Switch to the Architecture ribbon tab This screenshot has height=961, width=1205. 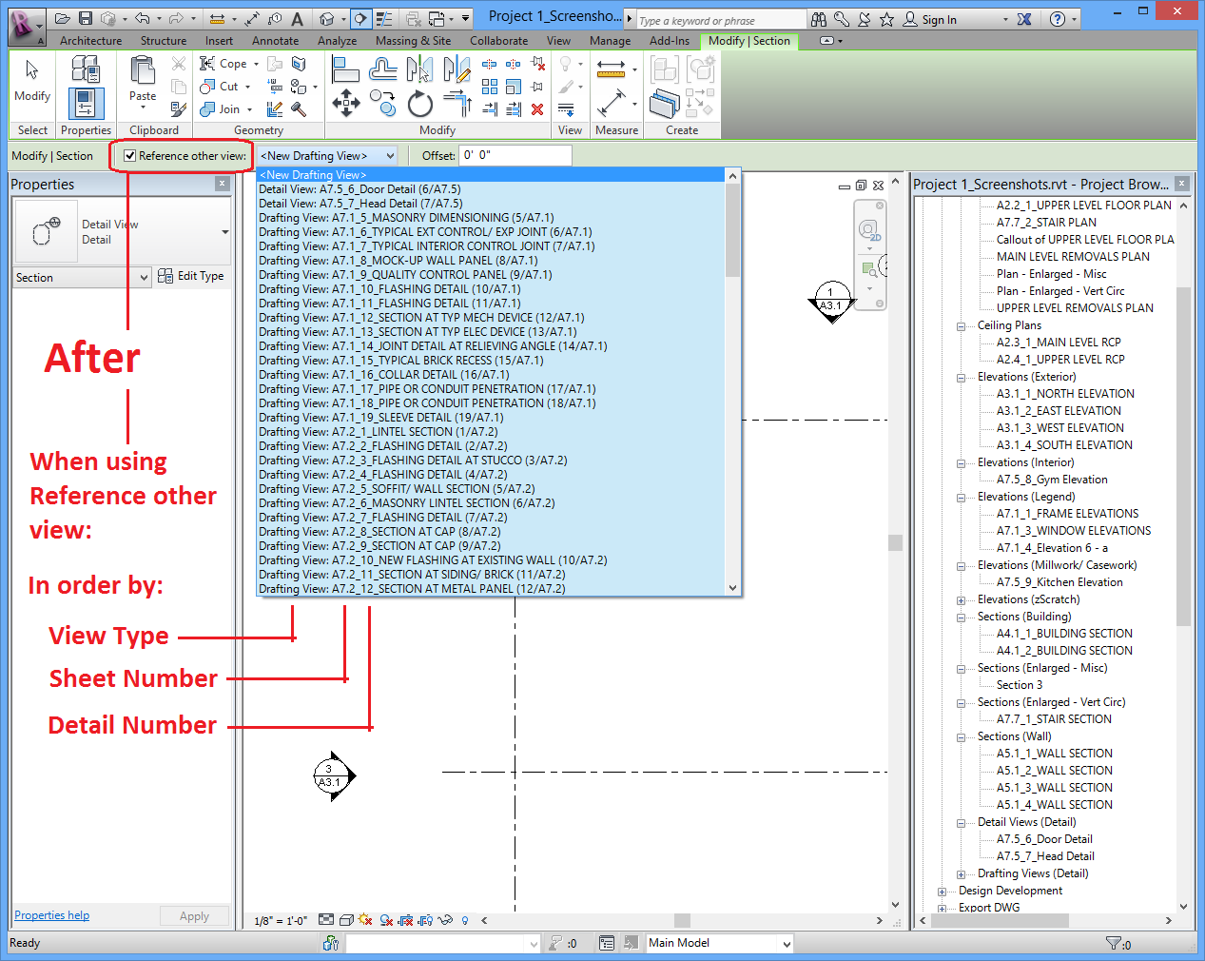90,41
